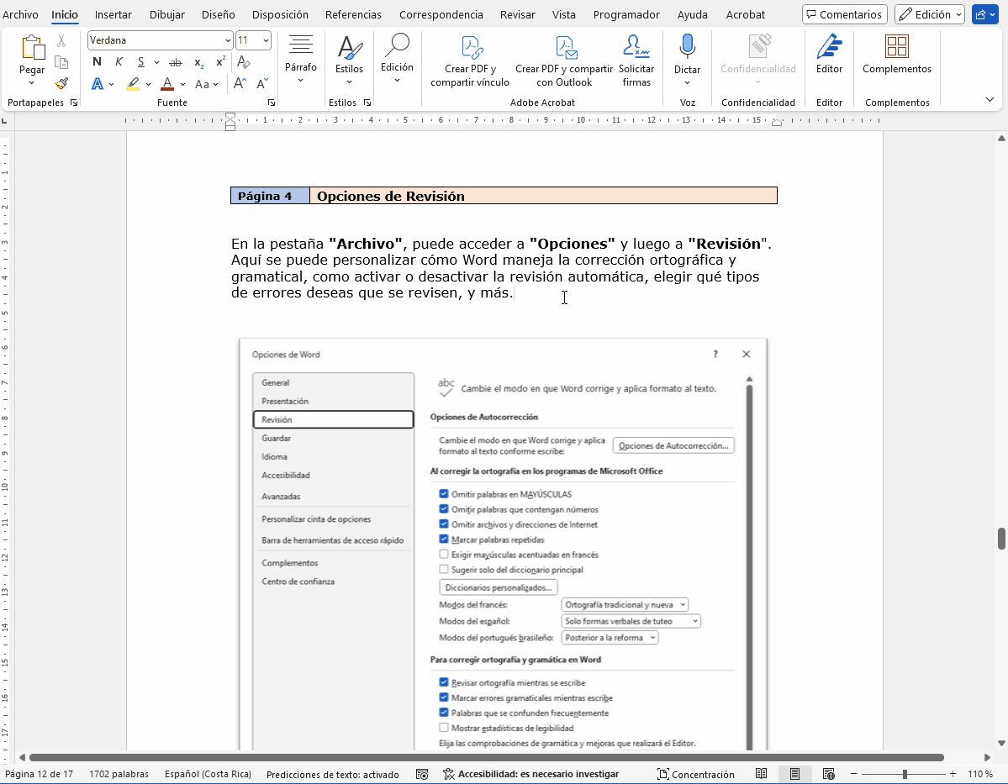Image resolution: width=1008 pixels, height=784 pixels.
Task: Open Complementos add-ins icon
Action: coord(897,47)
